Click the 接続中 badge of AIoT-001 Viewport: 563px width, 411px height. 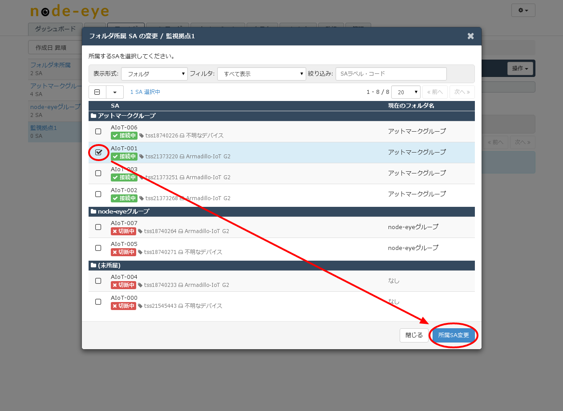coord(124,157)
